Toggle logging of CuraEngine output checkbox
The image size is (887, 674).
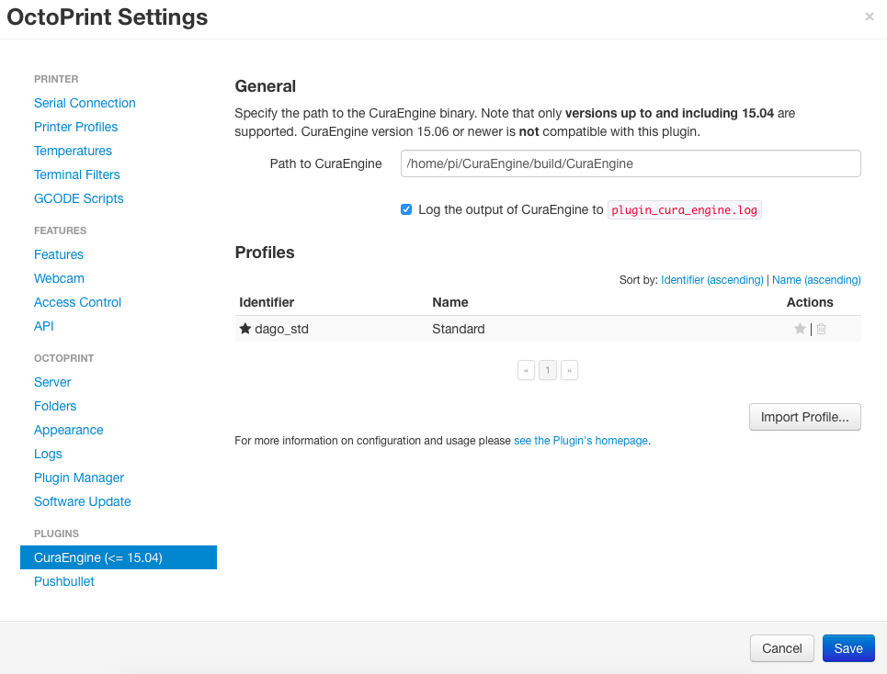[x=406, y=209]
